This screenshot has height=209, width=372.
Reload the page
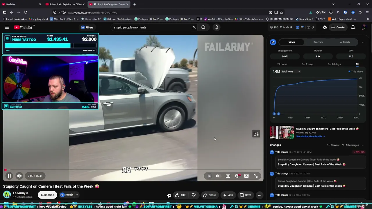pyautogui.click(x=26, y=12)
